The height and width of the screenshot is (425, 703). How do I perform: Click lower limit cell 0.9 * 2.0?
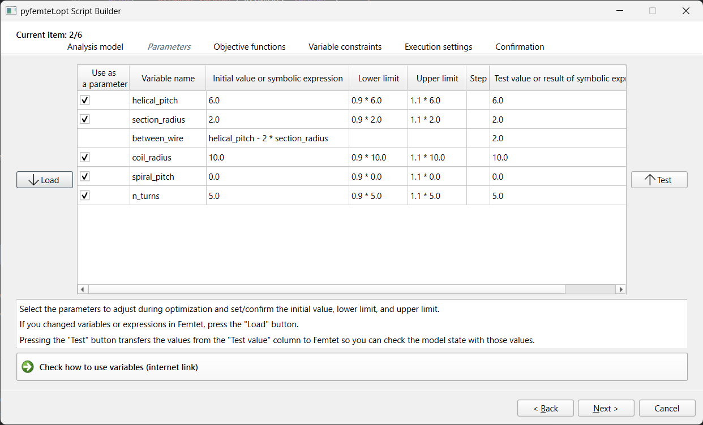(x=379, y=119)
